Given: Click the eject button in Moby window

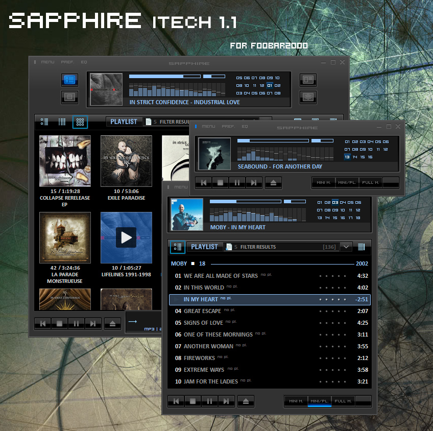Looking at the screenshot, I should [246, 401].
